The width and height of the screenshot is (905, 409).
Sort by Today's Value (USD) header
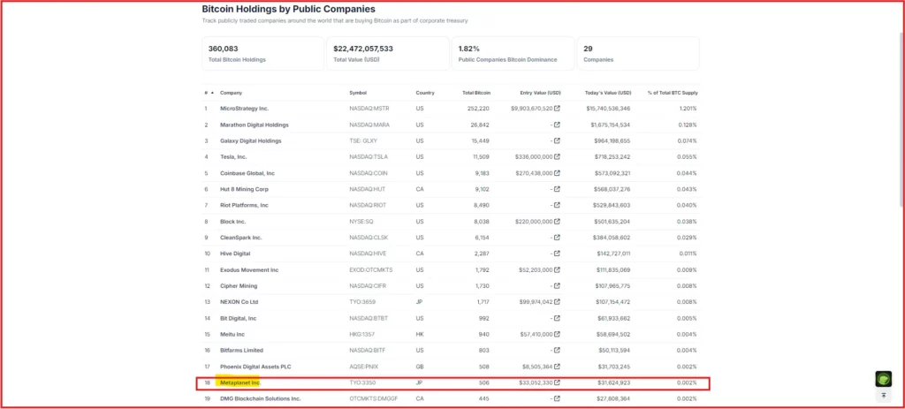606,93
